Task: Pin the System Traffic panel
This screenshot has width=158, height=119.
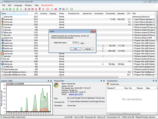Action: point(48,81)
